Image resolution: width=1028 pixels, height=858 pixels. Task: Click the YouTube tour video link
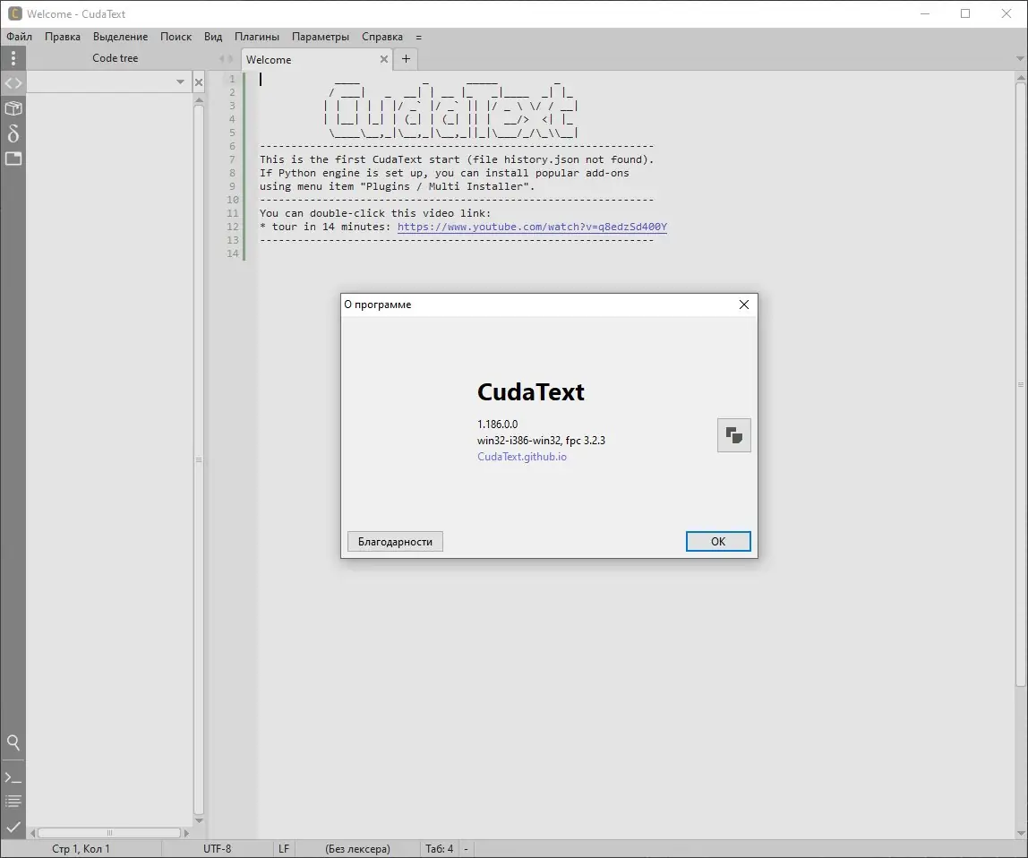click(532, 227)
